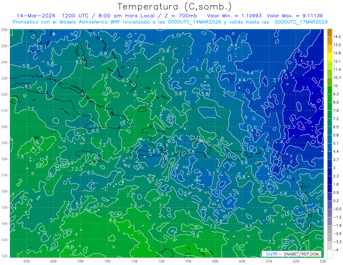The width and height of the screenshot is (343, 265).
Task: Click the '80W' longitude axis label
Action: click(53, 261)
